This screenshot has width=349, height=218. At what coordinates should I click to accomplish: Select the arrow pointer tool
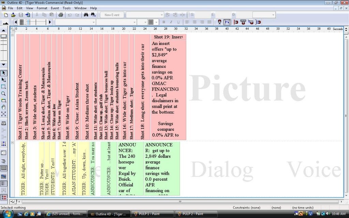(3, 73)
